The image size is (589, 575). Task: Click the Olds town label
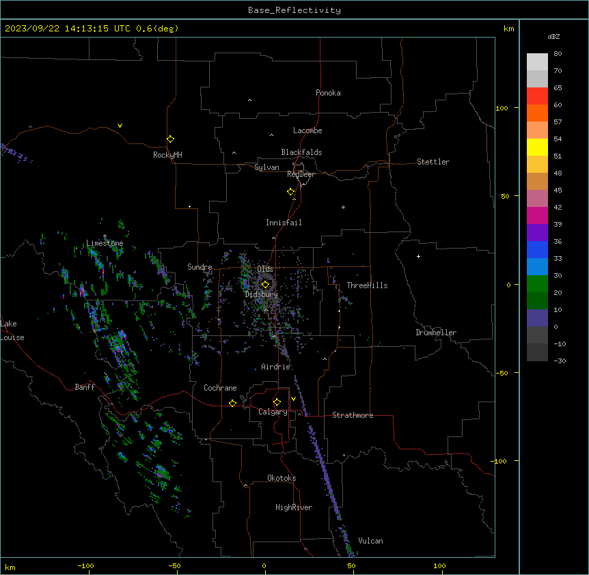tap(265, 269)
